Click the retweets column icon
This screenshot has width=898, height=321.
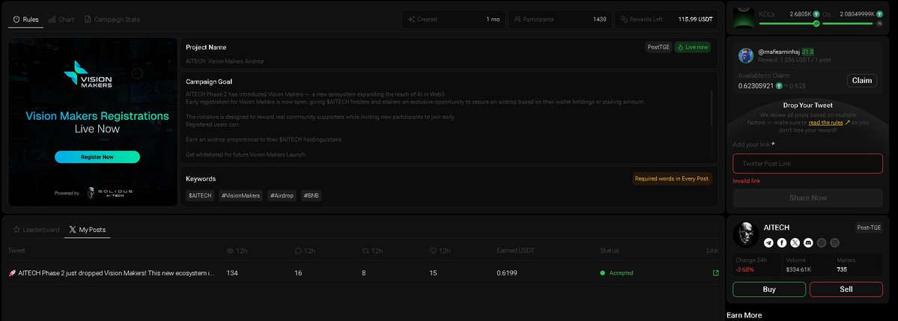365,251
